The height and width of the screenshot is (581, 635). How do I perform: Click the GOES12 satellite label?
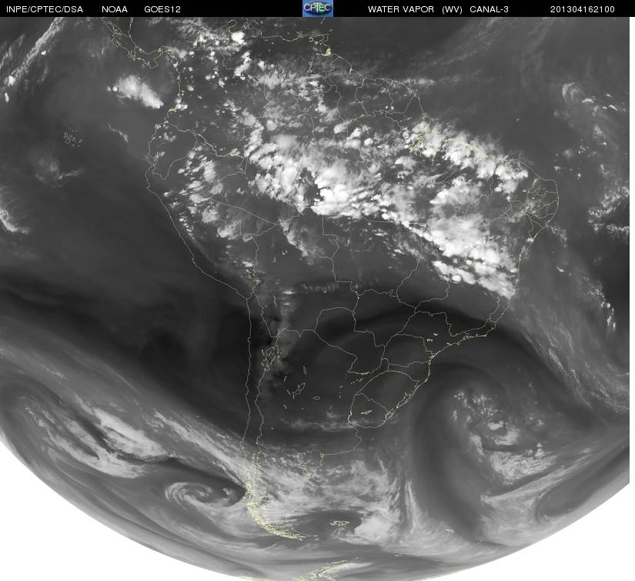pos(162,9)
